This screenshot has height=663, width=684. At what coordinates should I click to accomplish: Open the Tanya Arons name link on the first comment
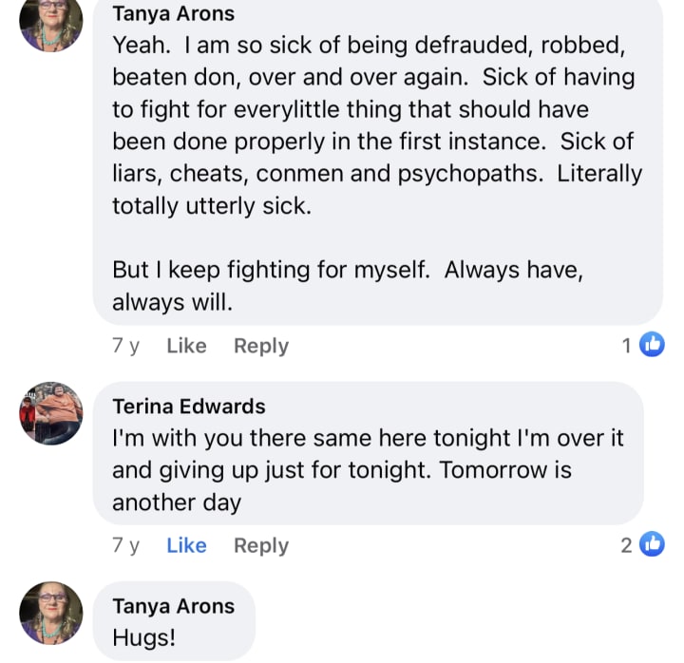click(173, 14)
